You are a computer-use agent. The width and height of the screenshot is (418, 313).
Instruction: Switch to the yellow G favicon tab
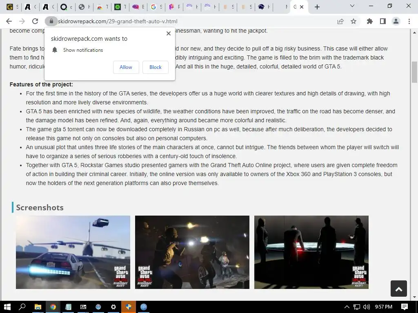click(x=10, y=7)
